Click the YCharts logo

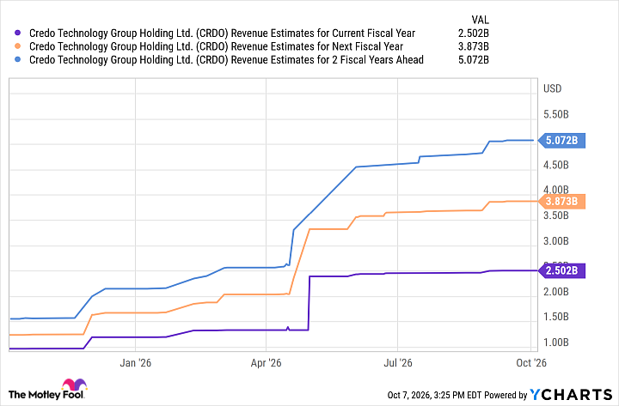point(571,395)
